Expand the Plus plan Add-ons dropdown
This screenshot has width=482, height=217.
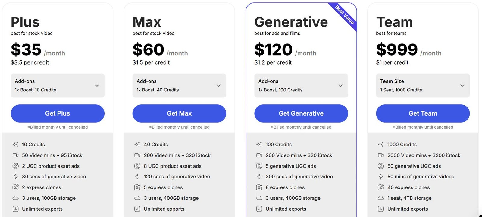click(x=58, y=85)
